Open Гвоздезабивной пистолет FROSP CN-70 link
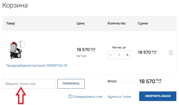 pos(37,66)
